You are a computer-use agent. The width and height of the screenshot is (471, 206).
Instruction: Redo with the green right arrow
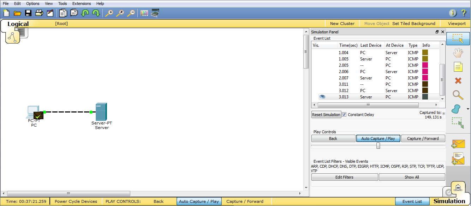point(96,13)
